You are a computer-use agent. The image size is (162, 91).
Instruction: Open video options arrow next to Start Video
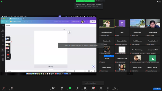coord(15,88)
